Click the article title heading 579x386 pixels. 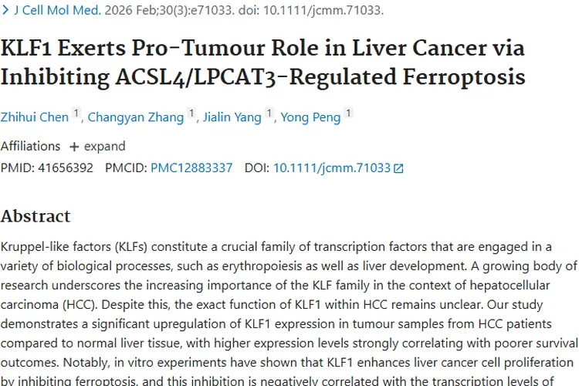[x=262, y=63]
